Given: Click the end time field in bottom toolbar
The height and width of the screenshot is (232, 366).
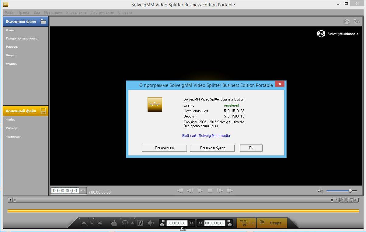Looking at the screenshot, I should click(x=215, y=223).
